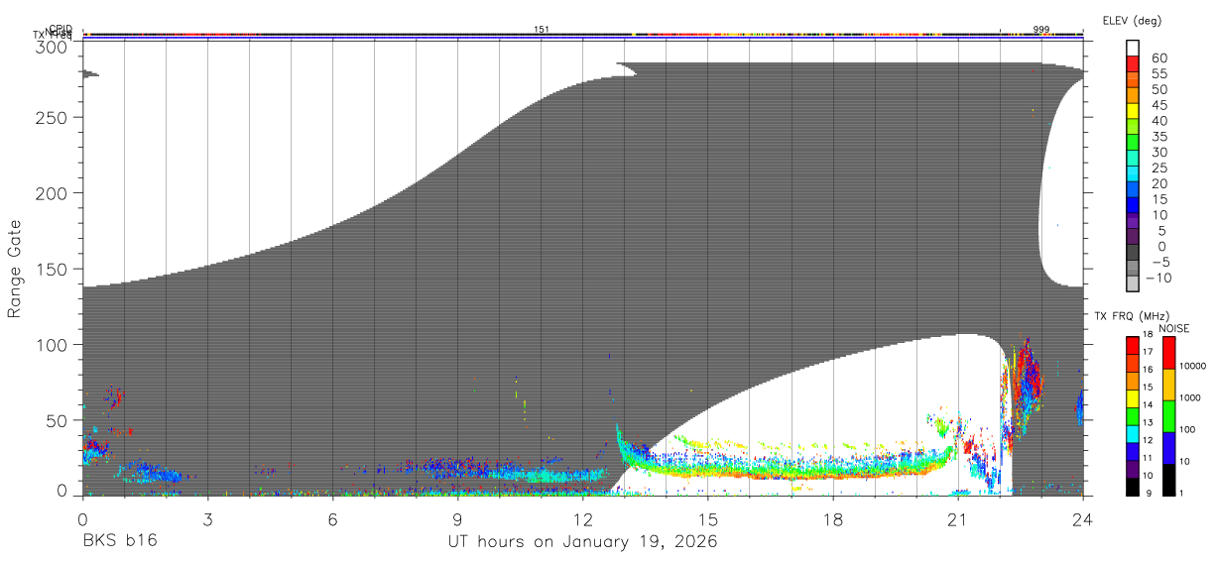The height and width of the screenshot is (562, 1218).
Task: Click ELEV colorbar label '30'
Action: click(x=1159, y=152)
